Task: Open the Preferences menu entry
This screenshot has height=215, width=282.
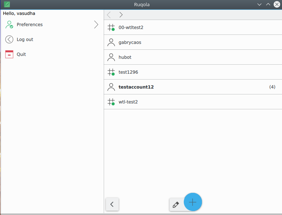Action: (x=29, y=25)
